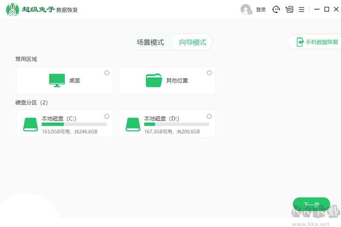Screen dimensions: 341x227
Task: Click the Super Rabbit logo icon
Action: pos(13,9)
